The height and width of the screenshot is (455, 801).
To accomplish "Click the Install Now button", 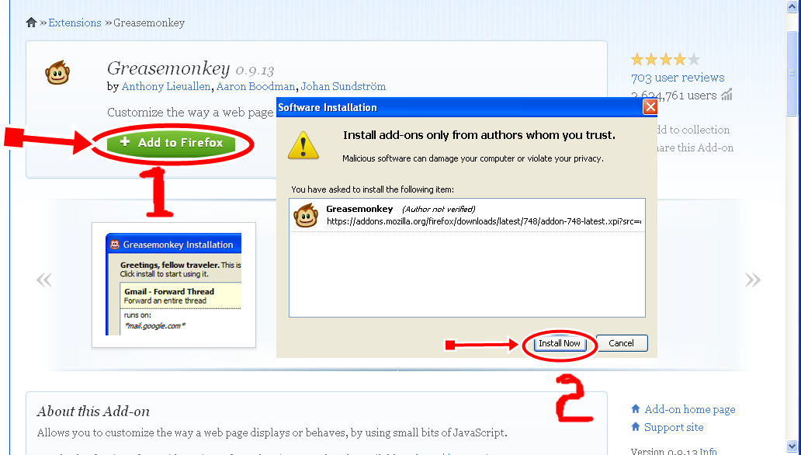I will tap(560, 343).
